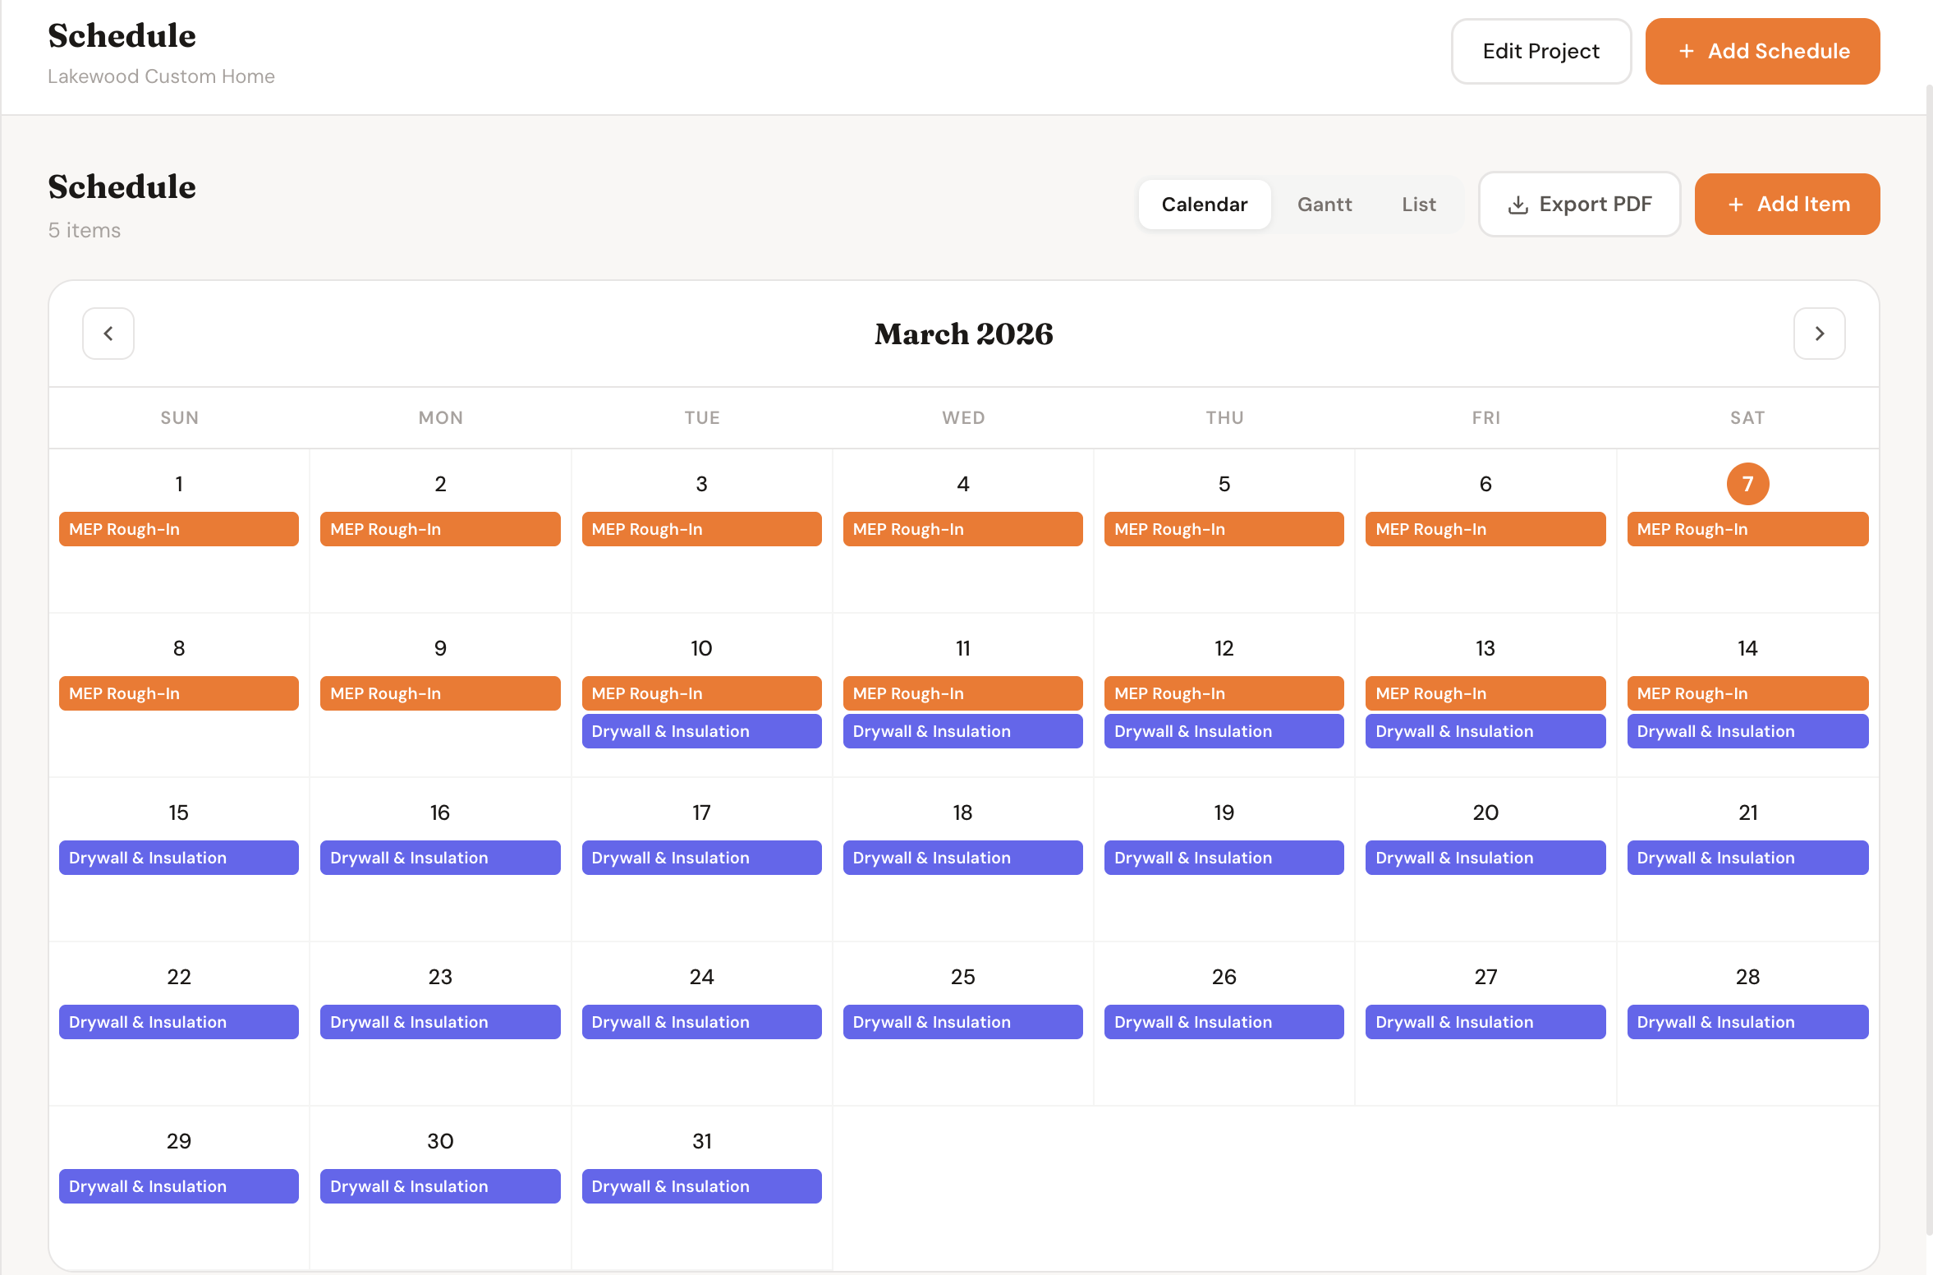
Task: Open the previous month with the left chevron
Action: 108,333
